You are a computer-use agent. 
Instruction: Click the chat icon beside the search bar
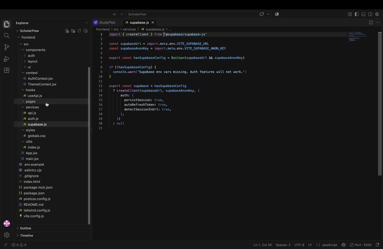tap(262, 14)
